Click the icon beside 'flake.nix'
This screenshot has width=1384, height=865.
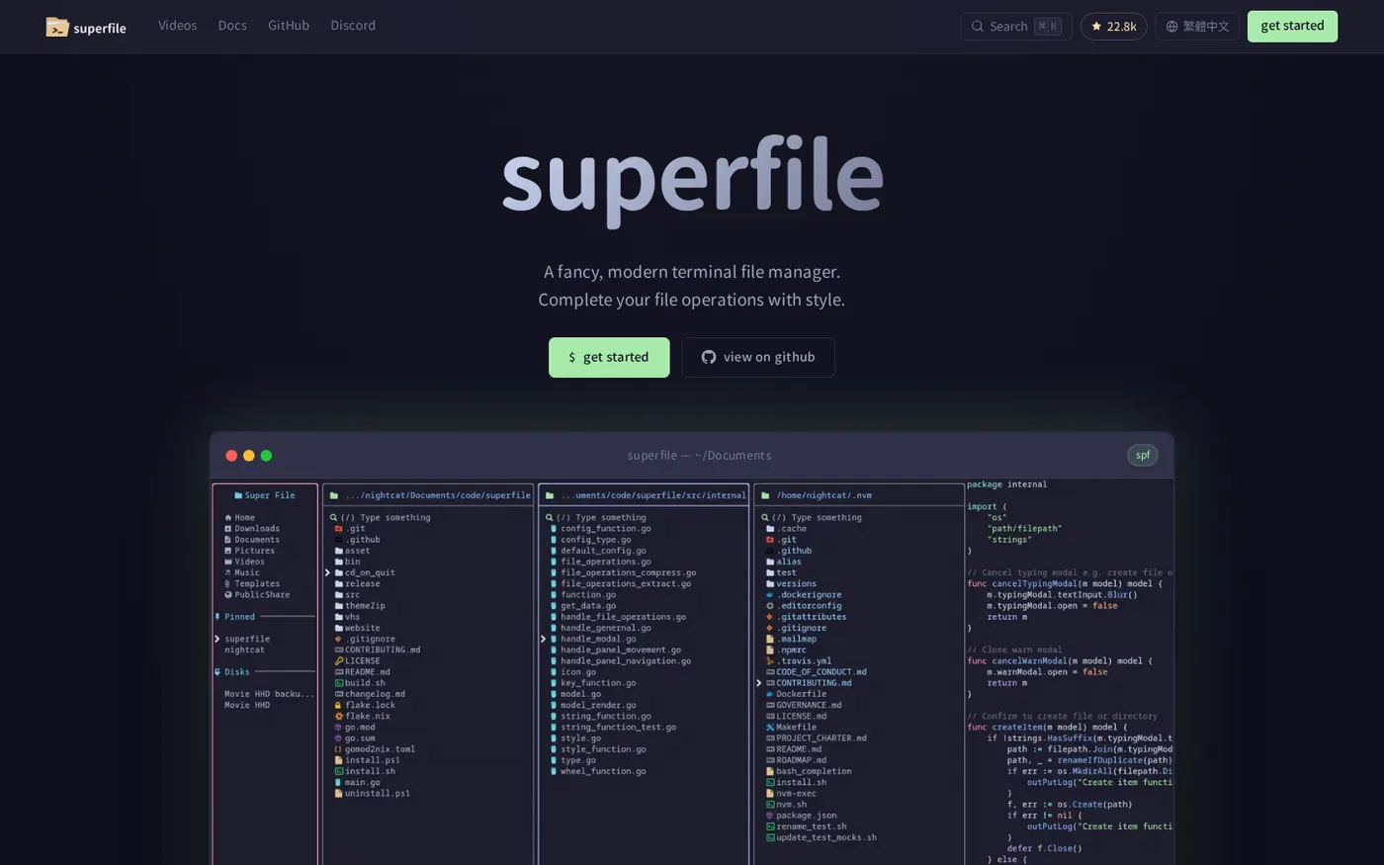tap(339, 716)
